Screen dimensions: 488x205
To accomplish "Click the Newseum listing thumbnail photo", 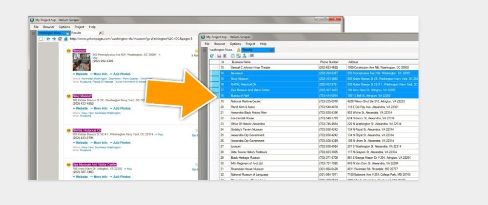I will [81, 61].
